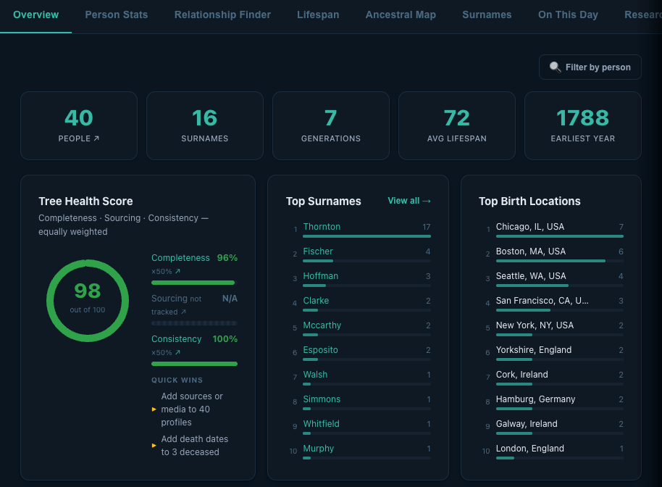Click the Tree Health Score heading
The width and height of the screenshot is (662, 487).
tap(85, 201)
